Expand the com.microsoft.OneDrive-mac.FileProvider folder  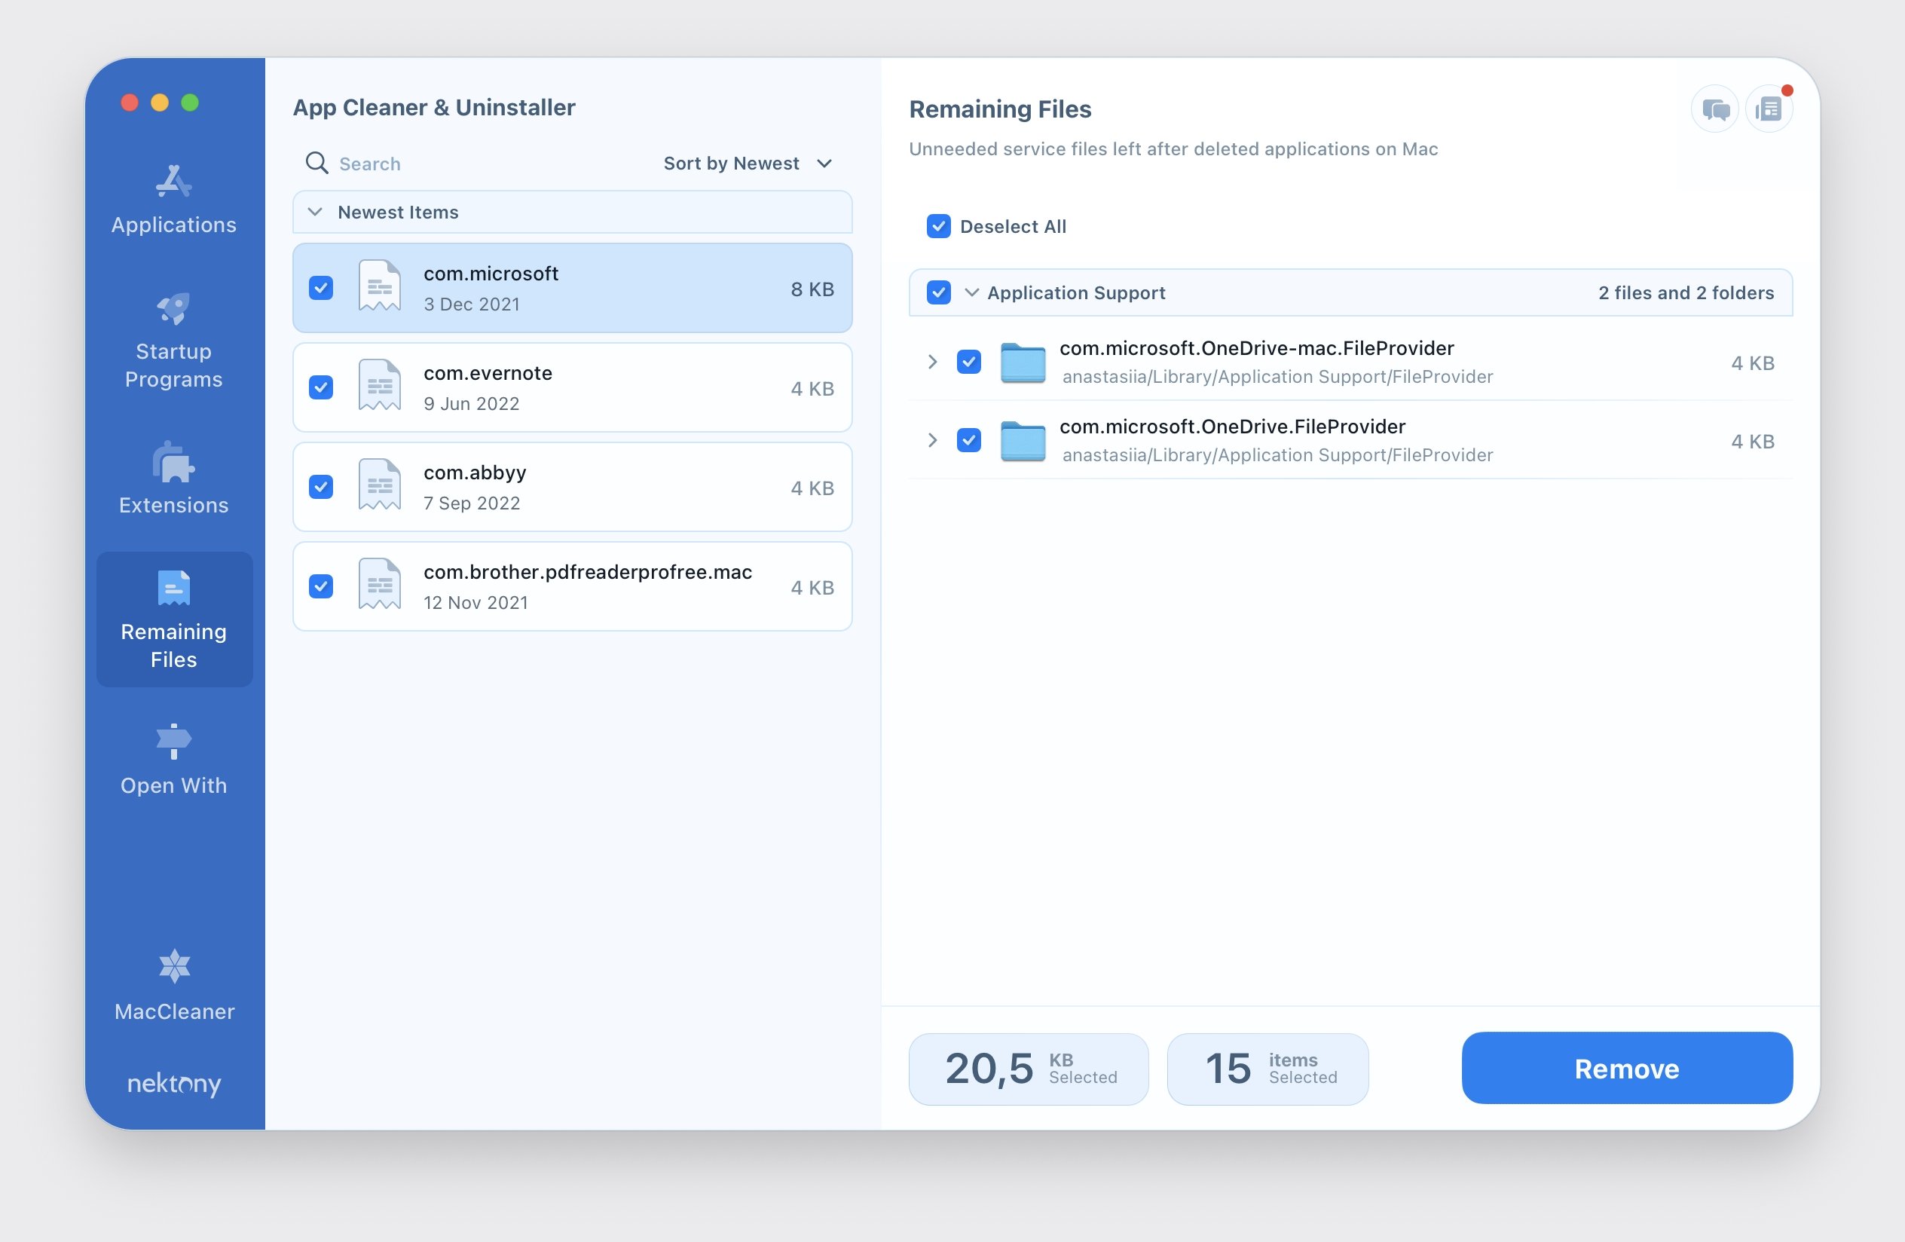tap(931, 361)
